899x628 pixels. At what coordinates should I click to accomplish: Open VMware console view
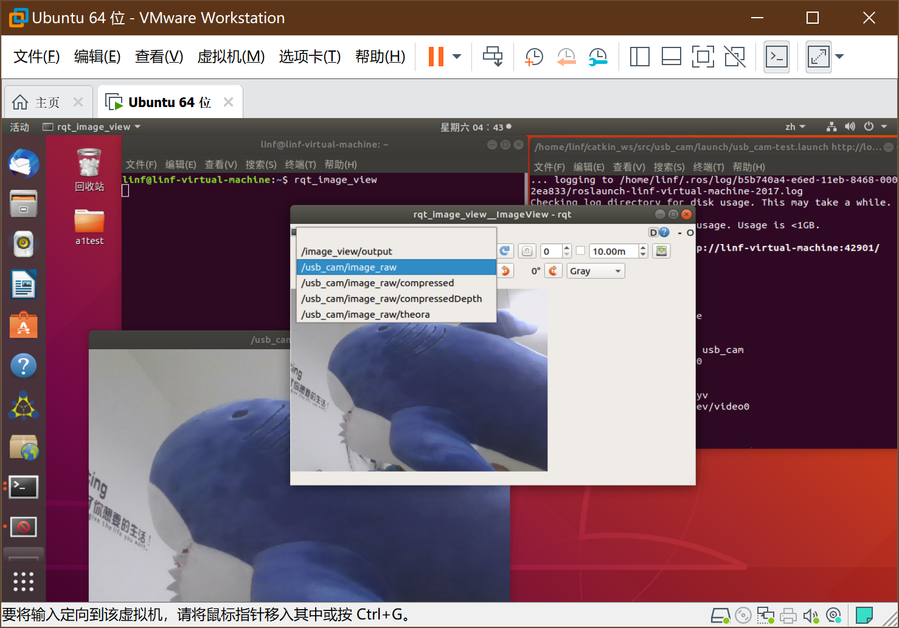[777, 57]
